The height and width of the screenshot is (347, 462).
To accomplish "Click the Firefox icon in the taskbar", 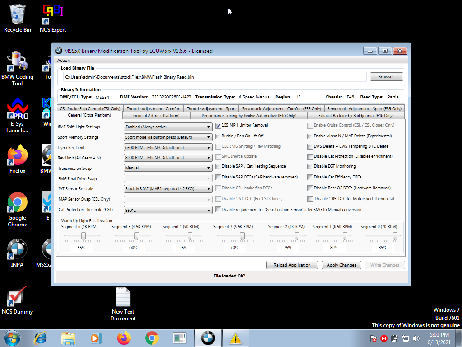I will tap(123, 338).
